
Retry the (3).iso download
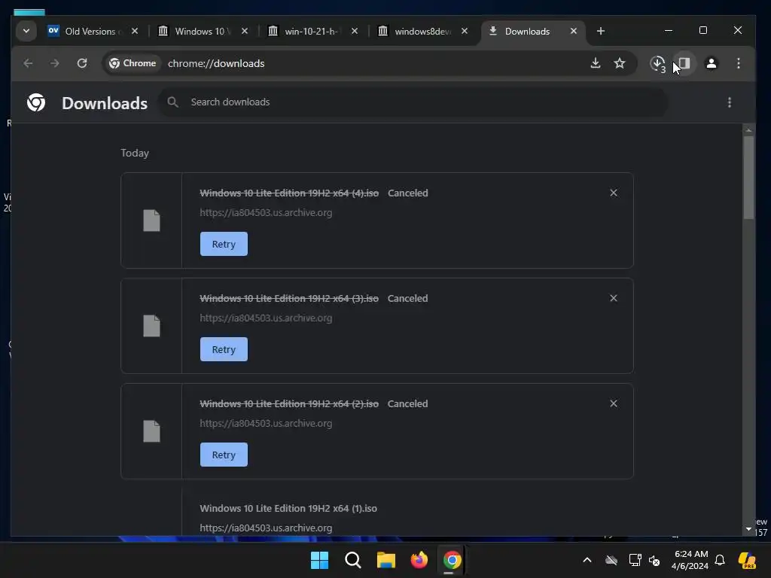(224, 349)
